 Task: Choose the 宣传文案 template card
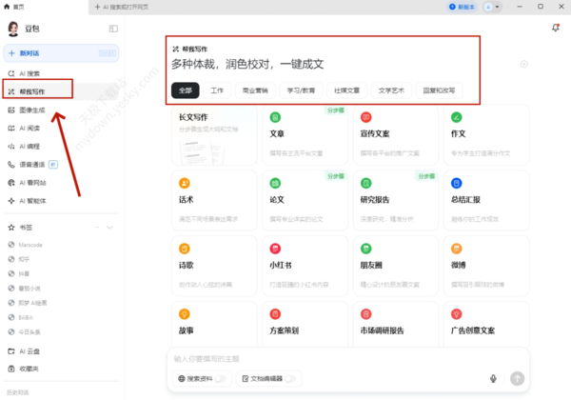(396, 135)
